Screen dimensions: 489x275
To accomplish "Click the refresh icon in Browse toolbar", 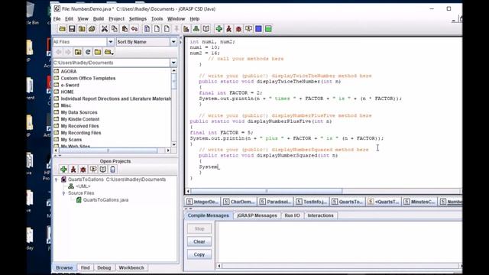I will pos(88,52).
